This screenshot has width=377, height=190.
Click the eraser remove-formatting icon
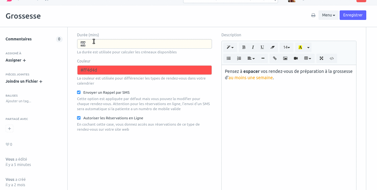click(x=273, y=47)
